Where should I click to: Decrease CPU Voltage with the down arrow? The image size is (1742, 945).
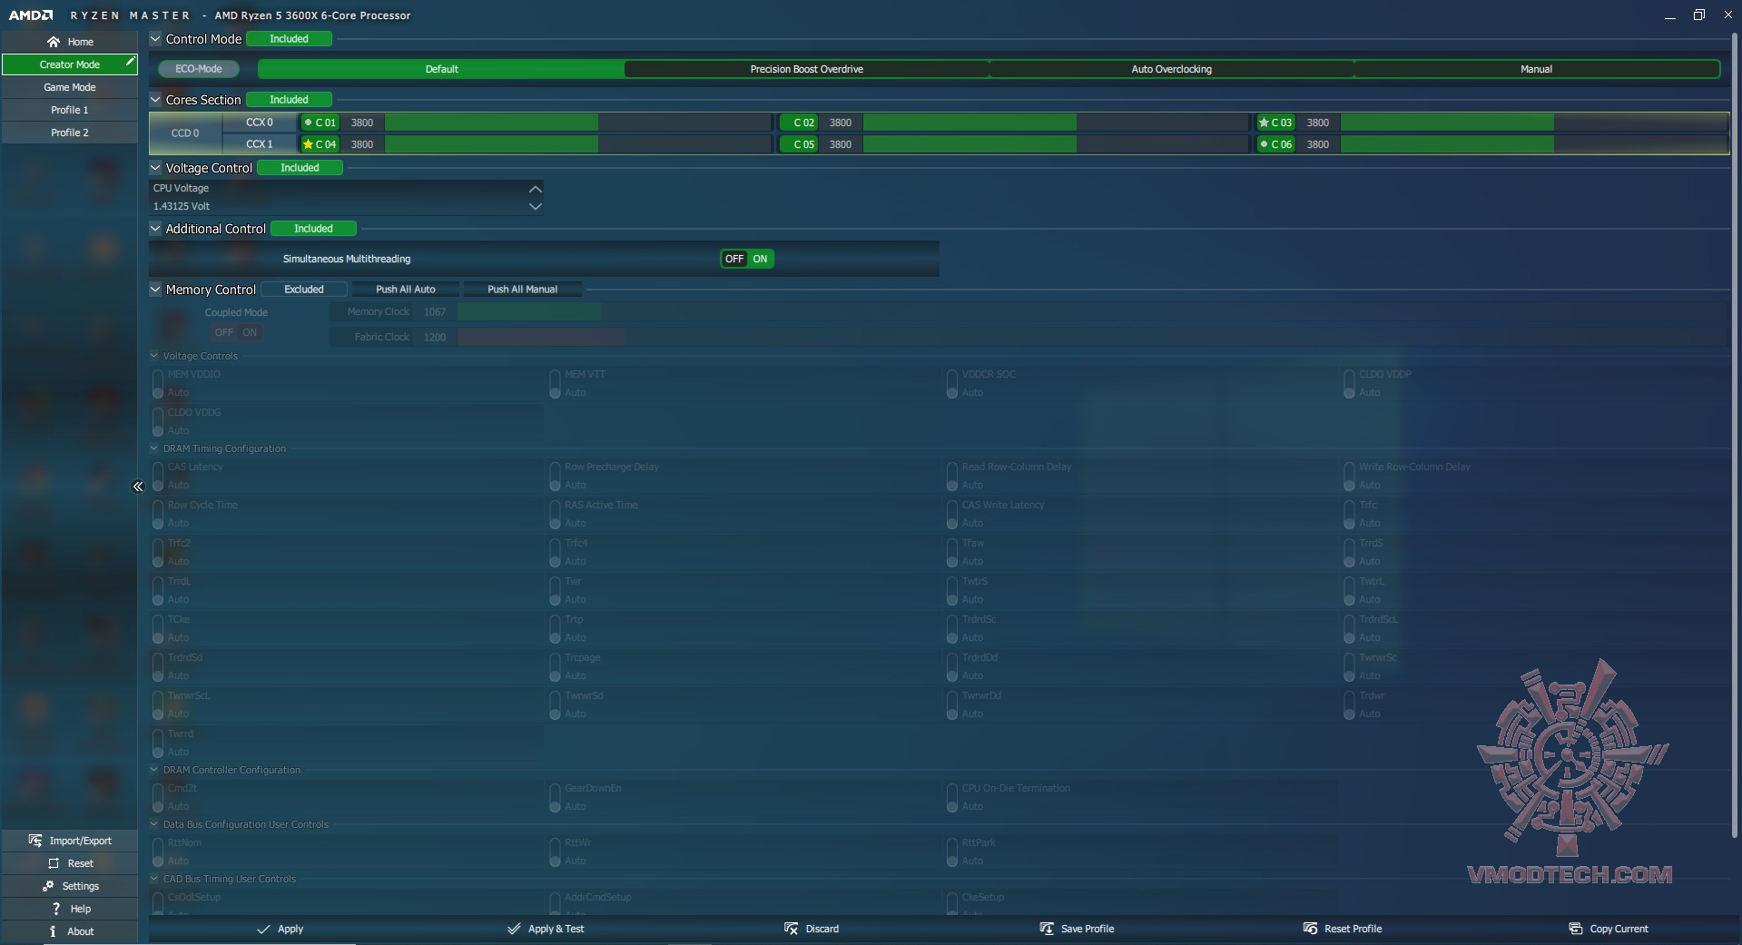tap(535, 206)
